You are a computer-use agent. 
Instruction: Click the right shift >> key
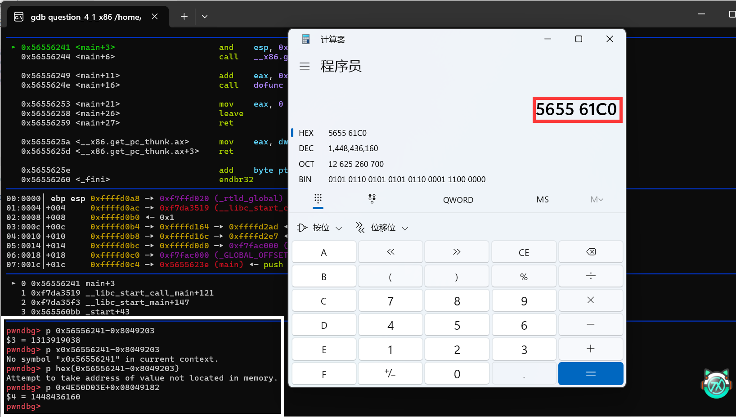point(457,252)
